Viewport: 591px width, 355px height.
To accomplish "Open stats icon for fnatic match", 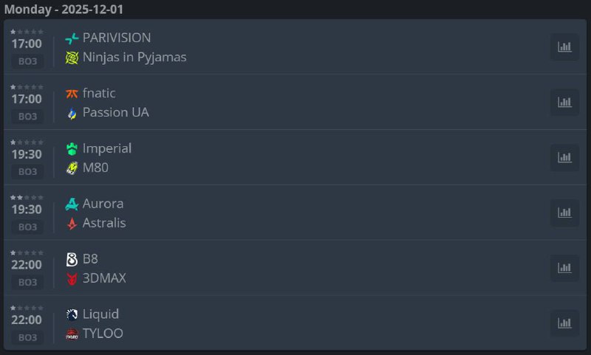I will pyautogui.click(x=564, y=103).
